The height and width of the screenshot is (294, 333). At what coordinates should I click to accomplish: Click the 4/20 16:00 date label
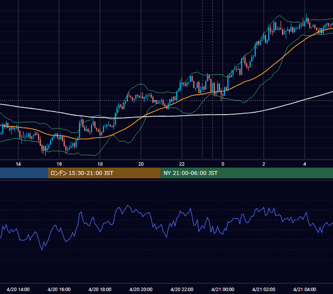click(59, 289)
